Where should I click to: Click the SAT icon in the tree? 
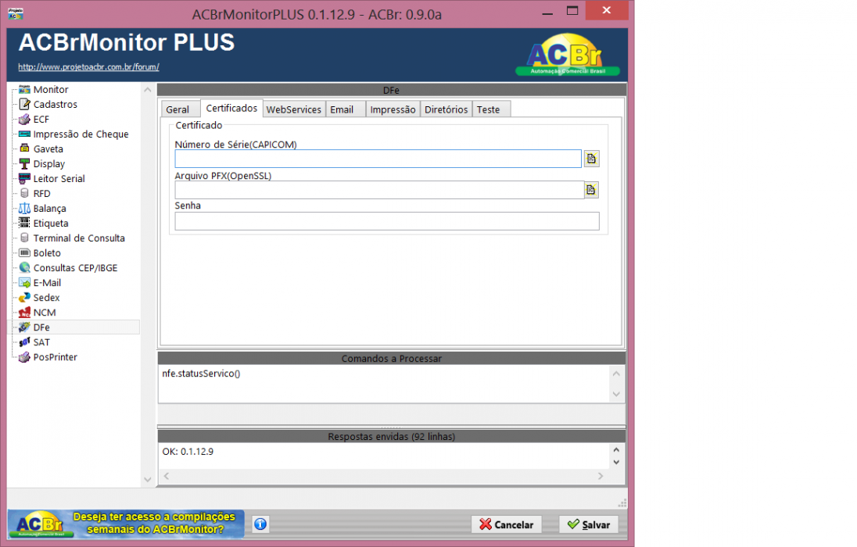(x=24, y=342)
